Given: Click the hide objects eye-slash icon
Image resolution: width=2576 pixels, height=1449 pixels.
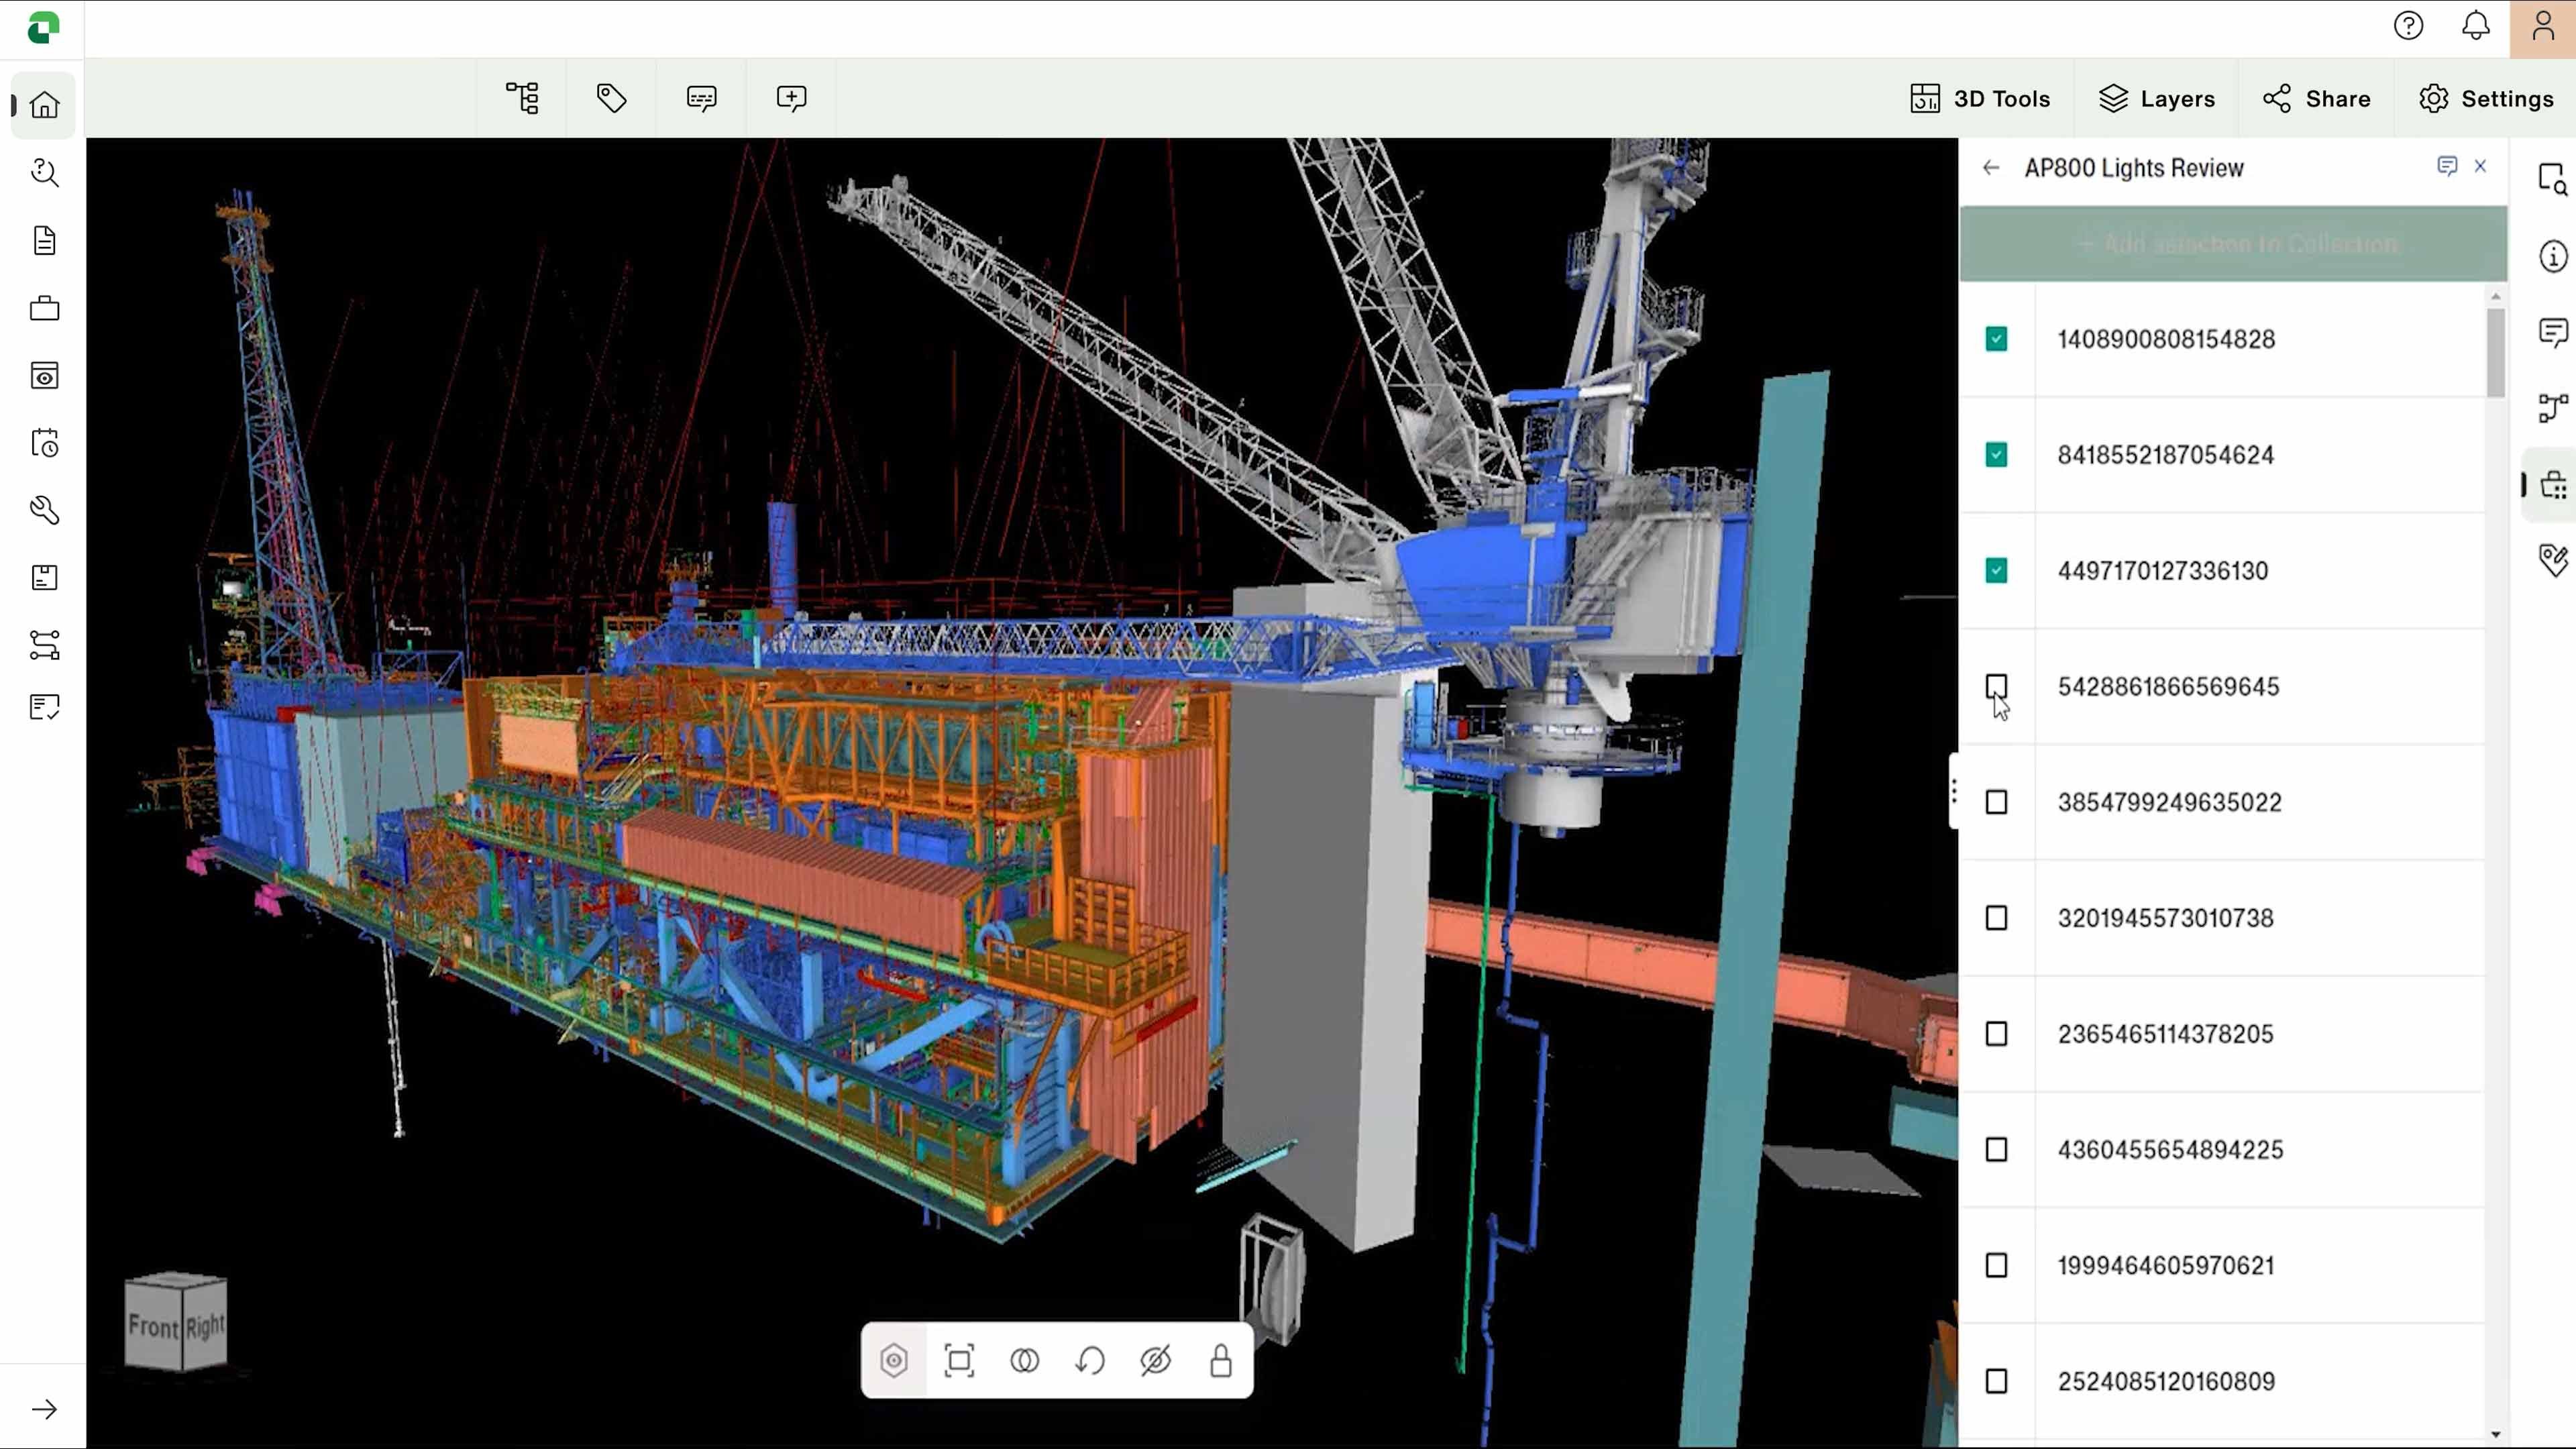Looking at the screenshot, I should point(1155,1360).
